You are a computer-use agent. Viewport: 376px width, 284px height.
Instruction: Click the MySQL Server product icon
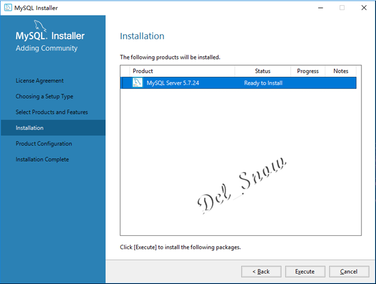[x=137, y=83]
